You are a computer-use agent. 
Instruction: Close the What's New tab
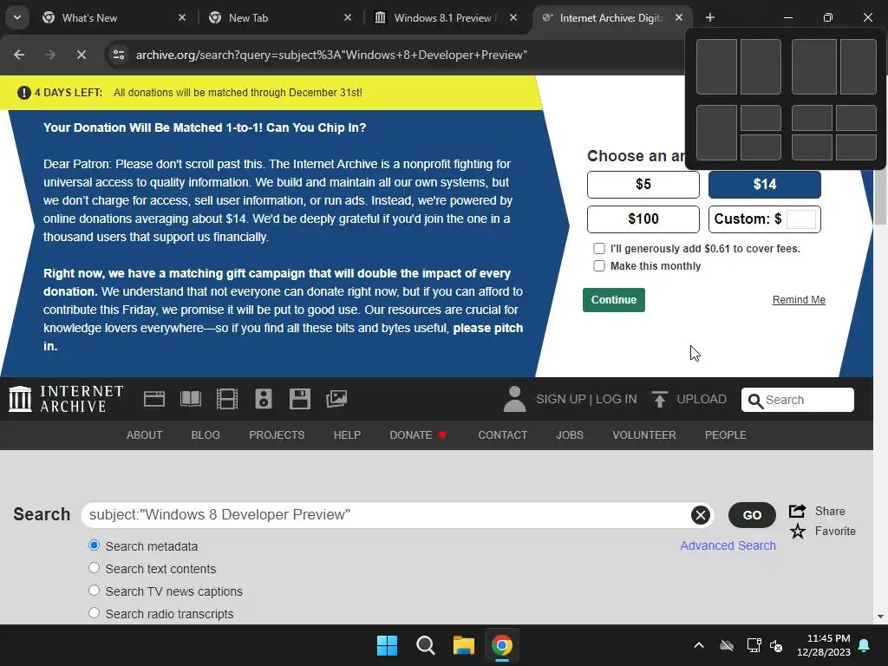pyautogui.click(x=182, y=17)
